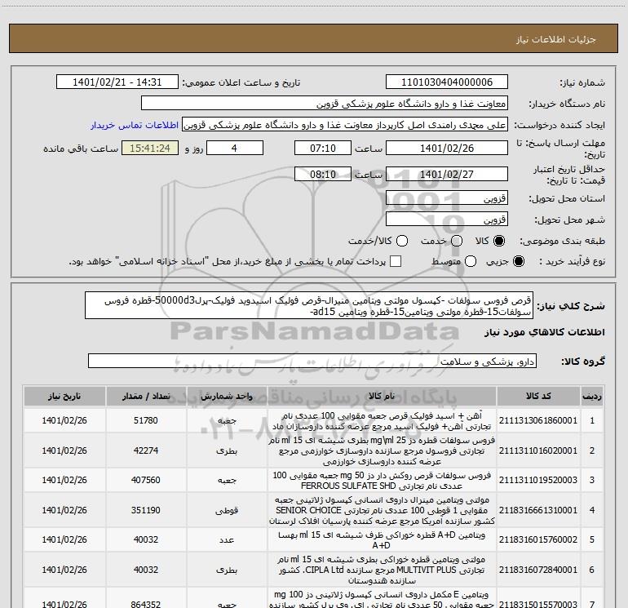Click the announcement date field 1401/02/21 - 14:31
Screen dimensions: 628x608
click(117, 82)
